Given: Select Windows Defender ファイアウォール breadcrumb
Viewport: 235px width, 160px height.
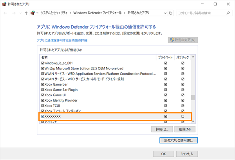Looking at the screenshot, I should tap(98, 13).
